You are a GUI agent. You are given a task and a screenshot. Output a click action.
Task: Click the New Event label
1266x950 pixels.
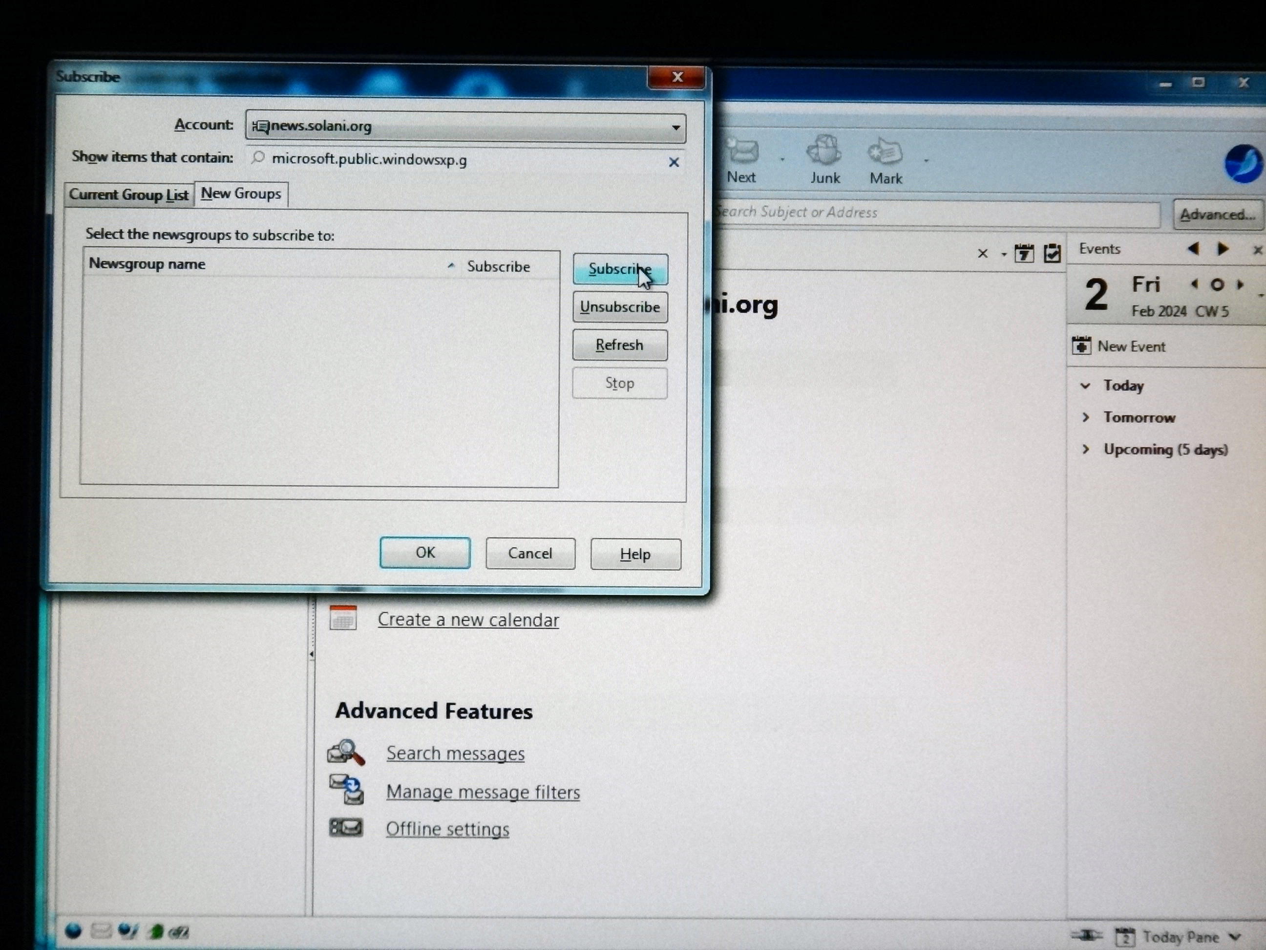point(1131,346)
